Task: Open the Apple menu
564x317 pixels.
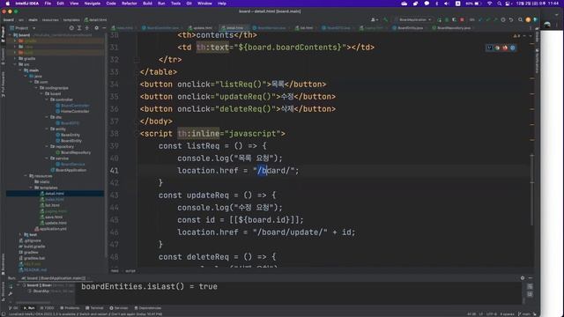Action: click(x=7, y=4)
